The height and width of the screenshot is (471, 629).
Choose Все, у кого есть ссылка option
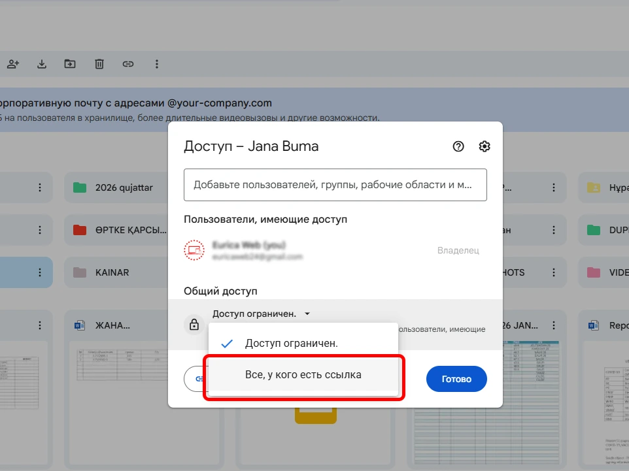click(x=303, y=374)
